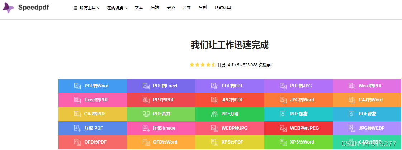Click the PDF分割 split icon

point(214,114)
